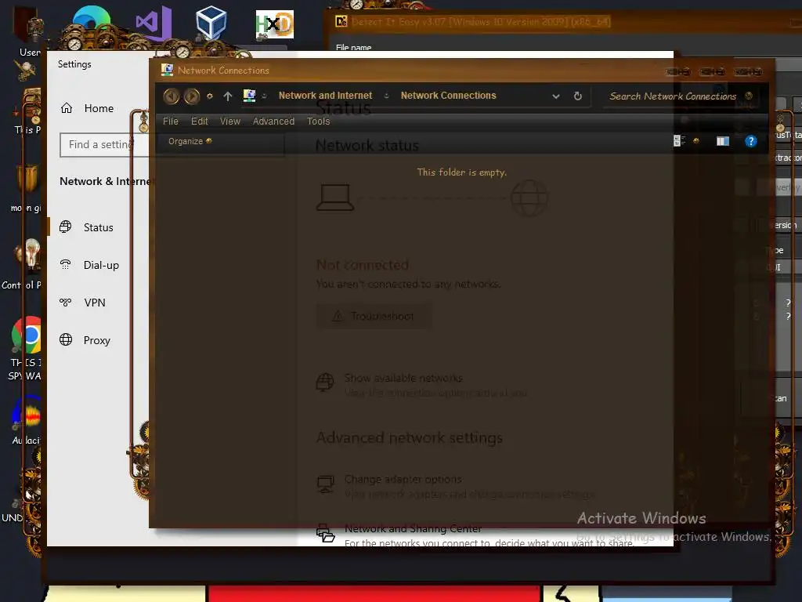Image resolution: width=802 pixels, height=602 pixels.
Task: Refresh the Network Connections folder
Action: (577, 96)
